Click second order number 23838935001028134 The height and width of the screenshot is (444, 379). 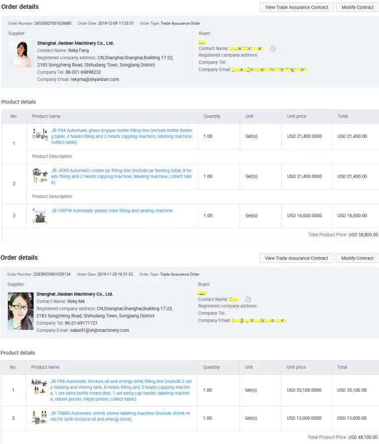pos(52,274)
